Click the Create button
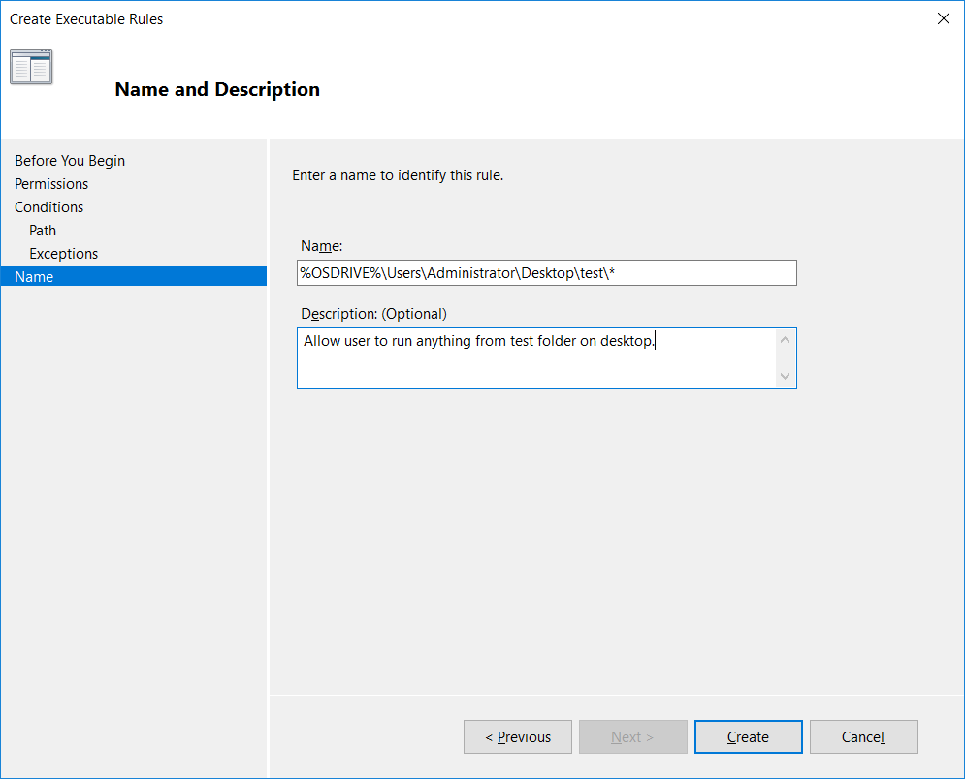 (749, 736)
